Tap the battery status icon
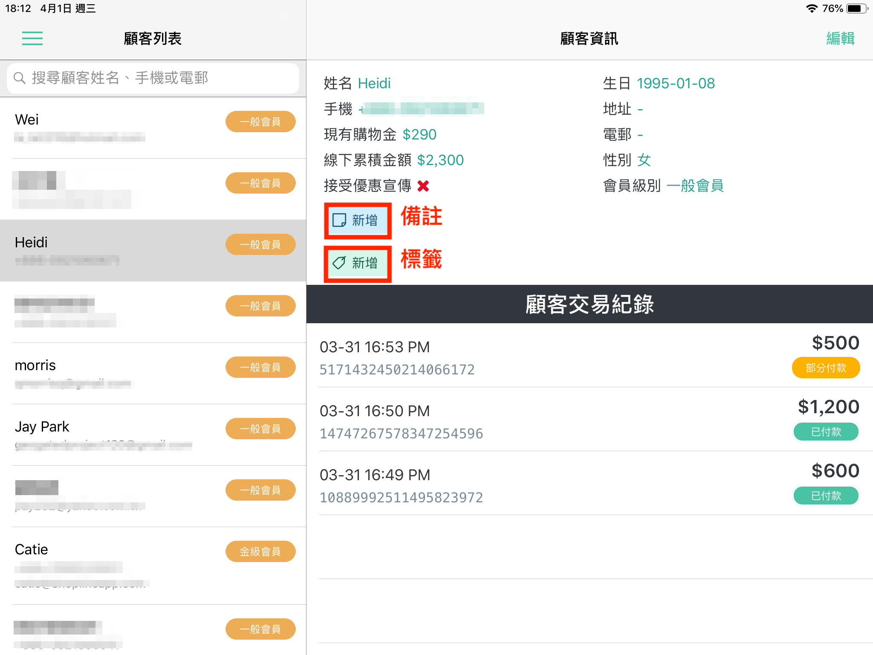 (x=857, y=9)
